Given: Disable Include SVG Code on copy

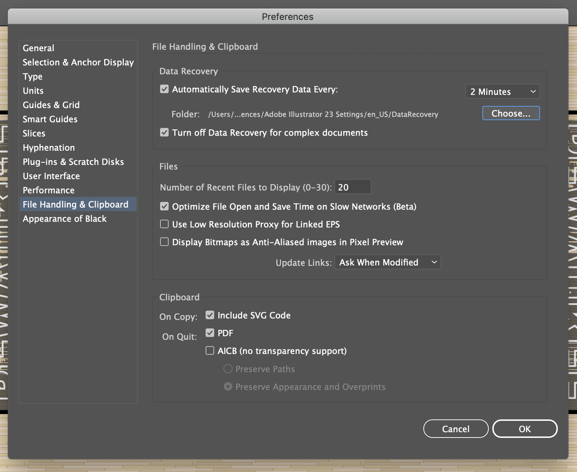Looking at the screenshot, I should [210, 315].
